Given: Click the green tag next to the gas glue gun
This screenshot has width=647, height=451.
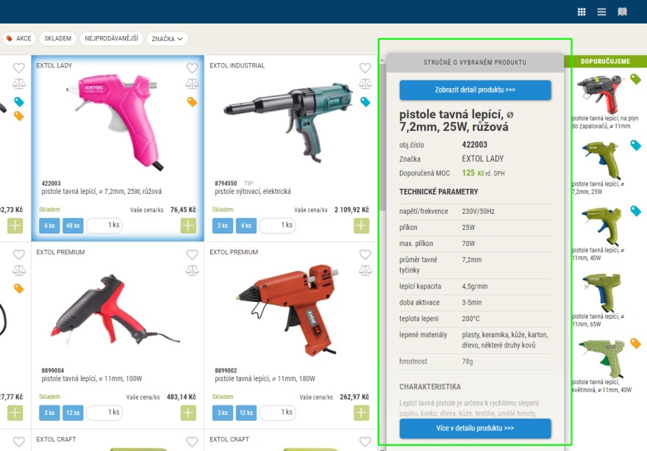Looking at the screenshot, I should tap(635, 79).
